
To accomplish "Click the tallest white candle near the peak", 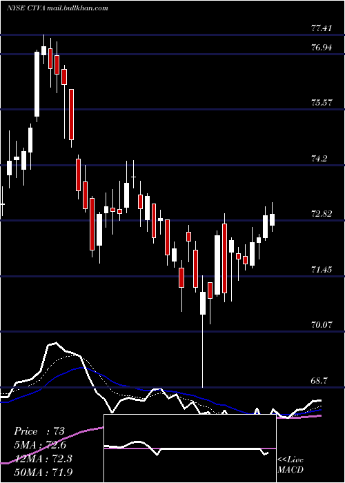I will [x=37, y=84].
